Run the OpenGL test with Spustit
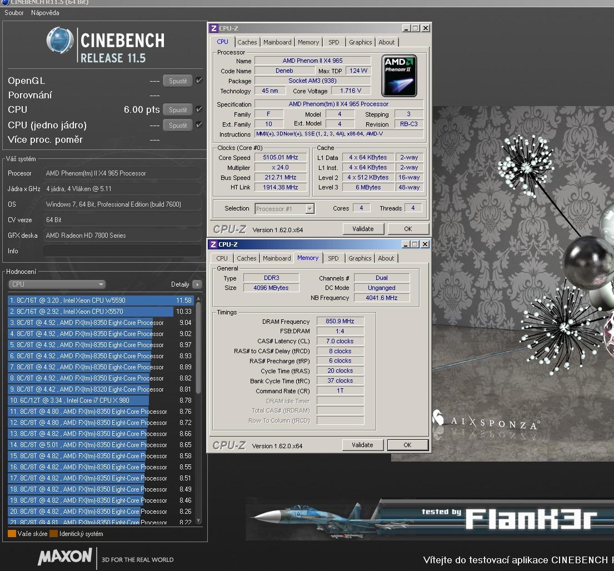 tap(178, 81)
